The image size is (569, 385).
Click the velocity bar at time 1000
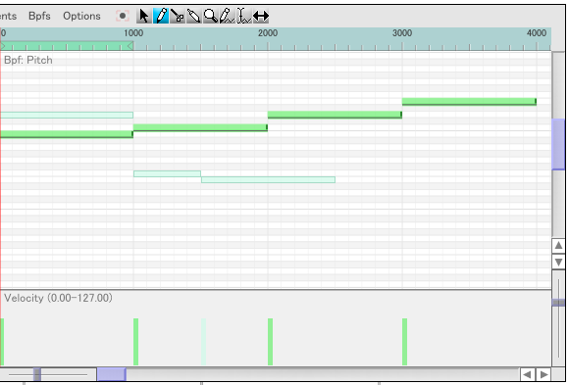(135, 342)
